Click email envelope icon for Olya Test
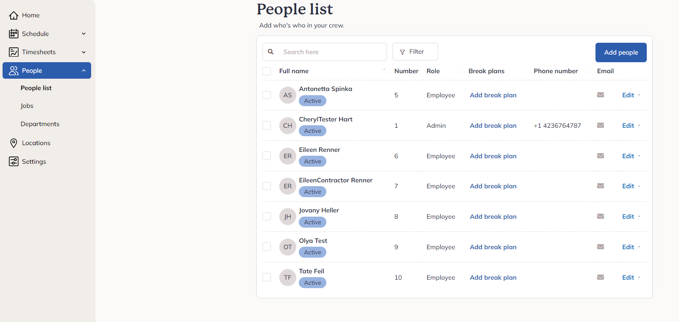The height and width of the screenshot is (322, 679). (x=601, y=247)
